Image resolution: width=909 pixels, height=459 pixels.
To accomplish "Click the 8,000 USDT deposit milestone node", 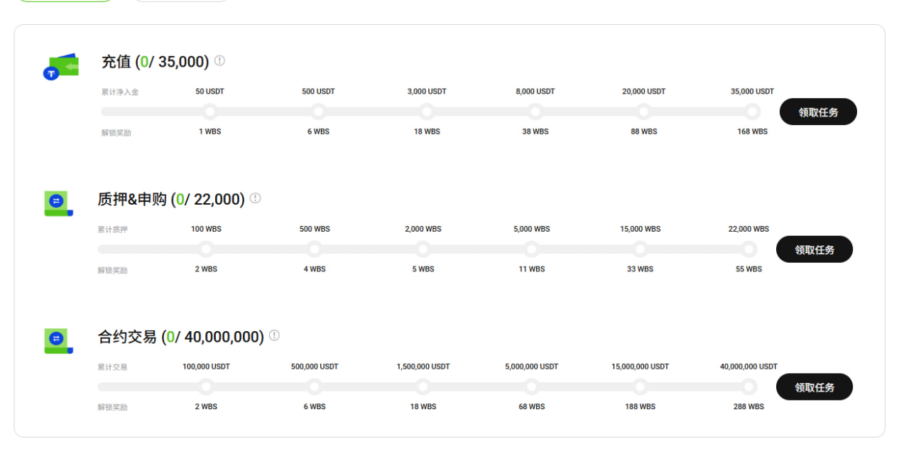I will click(x=535, y=112).
